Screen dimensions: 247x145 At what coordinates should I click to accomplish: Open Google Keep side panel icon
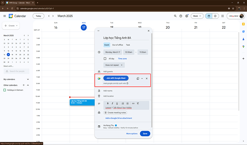(x=244, y=24)
